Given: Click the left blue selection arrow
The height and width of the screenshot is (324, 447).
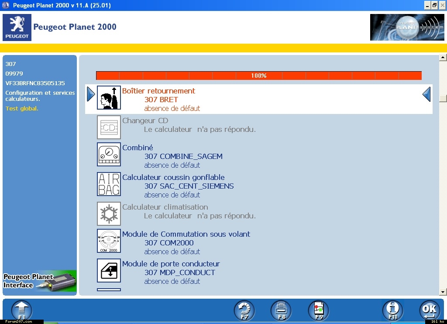Looking at the screenshot, I should pyautogui.click(x=91, y=94).
